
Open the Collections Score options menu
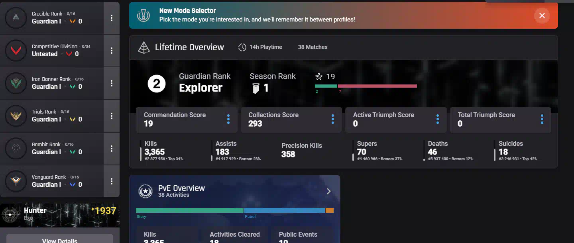pos(333,119)
